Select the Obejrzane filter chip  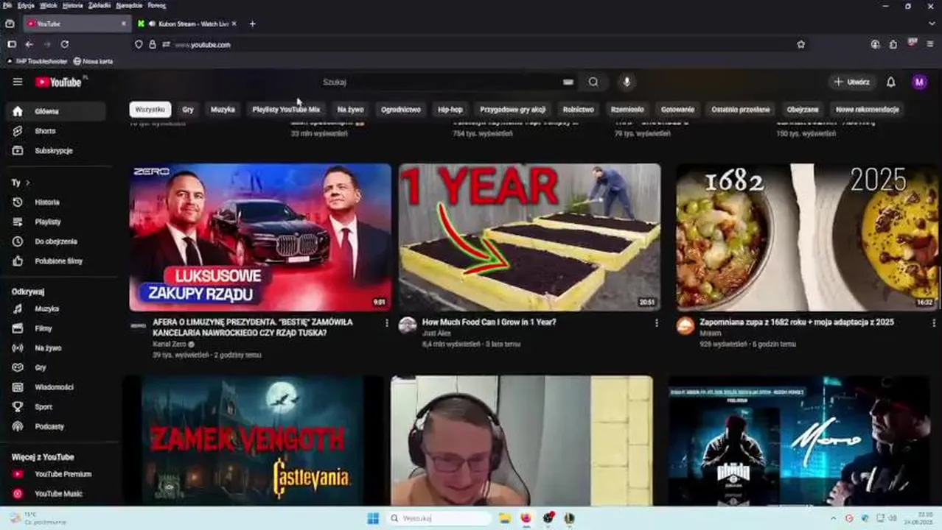(x=803, y=109)
